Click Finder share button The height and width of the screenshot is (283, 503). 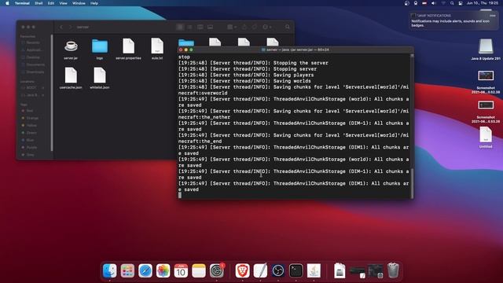(244, 27)
